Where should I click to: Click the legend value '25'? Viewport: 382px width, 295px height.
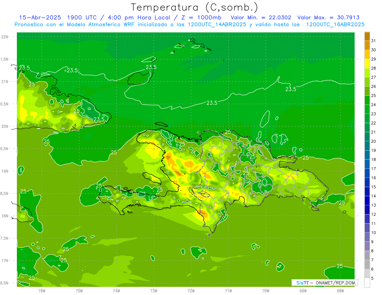pos(374,95)
